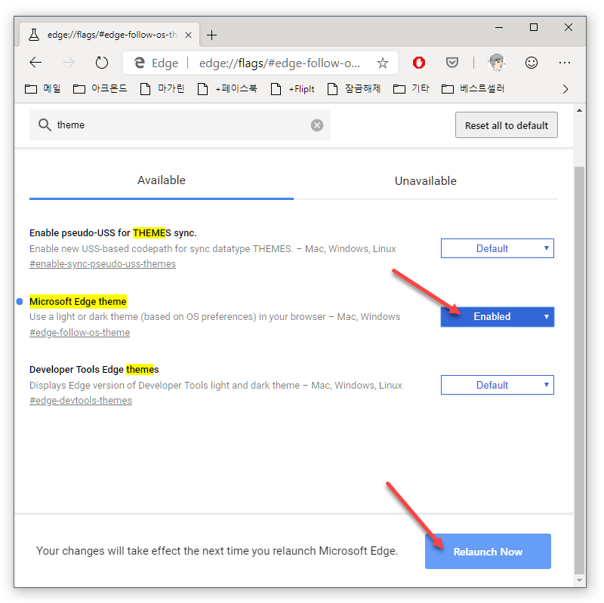Click the flags tab beaker icon

coord(34,35)
